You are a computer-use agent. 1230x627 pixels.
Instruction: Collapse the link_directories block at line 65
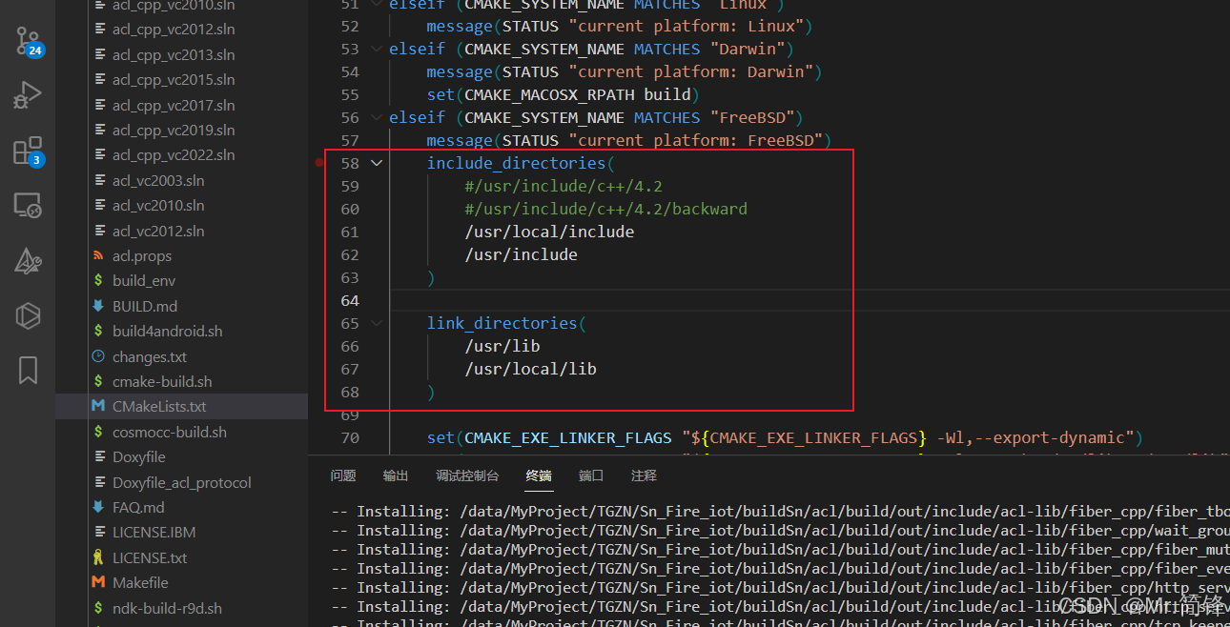pyautogui.click(x=376, y=323)
